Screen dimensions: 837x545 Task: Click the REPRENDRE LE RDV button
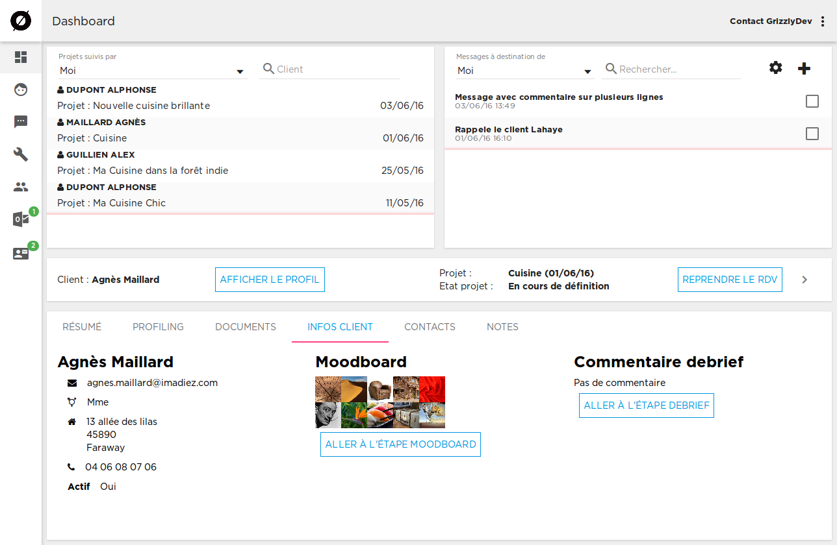[x=730, y=280]
